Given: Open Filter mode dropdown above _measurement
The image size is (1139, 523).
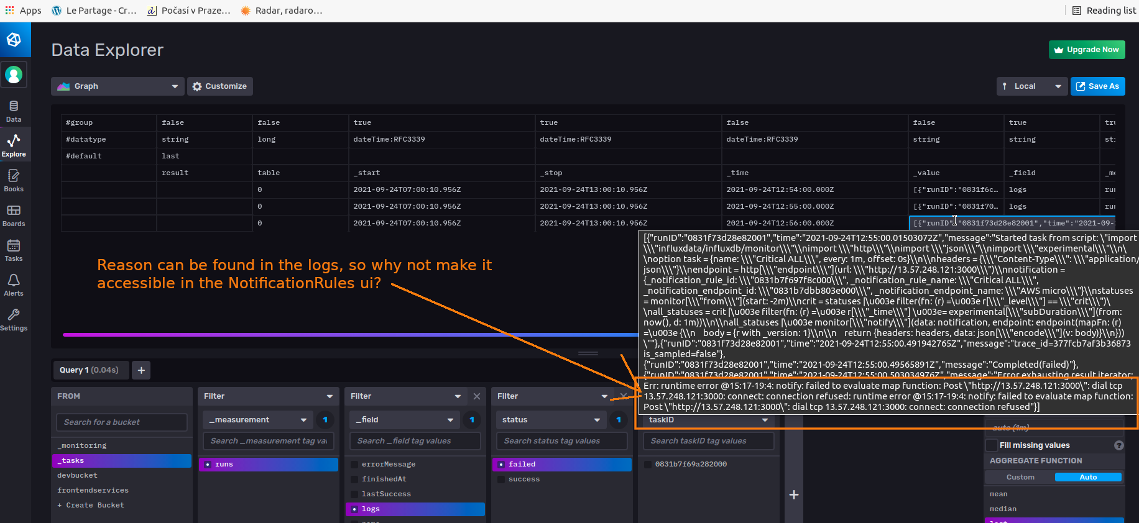Looking at the screenshot, I should pyautogui.click(x=269, y=396).
